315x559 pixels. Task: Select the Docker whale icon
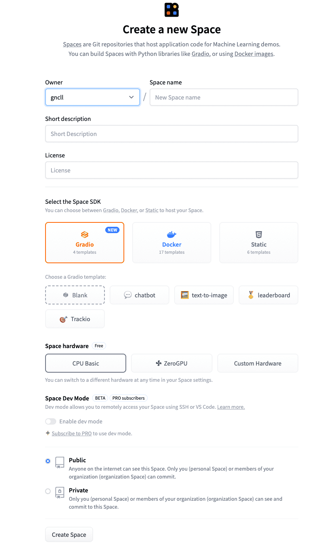click(x=172, y=234)
